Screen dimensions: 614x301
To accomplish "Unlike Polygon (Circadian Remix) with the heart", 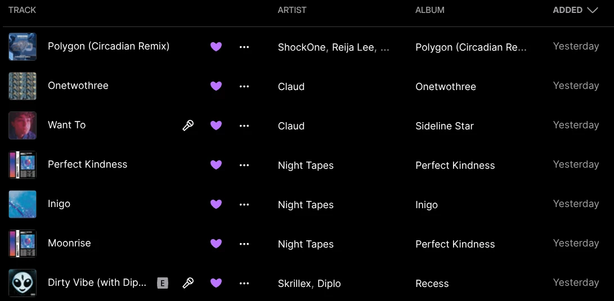I will [x=216, y=47].
